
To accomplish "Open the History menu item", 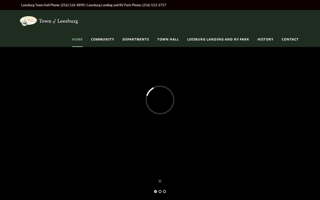I will [265, 39].
